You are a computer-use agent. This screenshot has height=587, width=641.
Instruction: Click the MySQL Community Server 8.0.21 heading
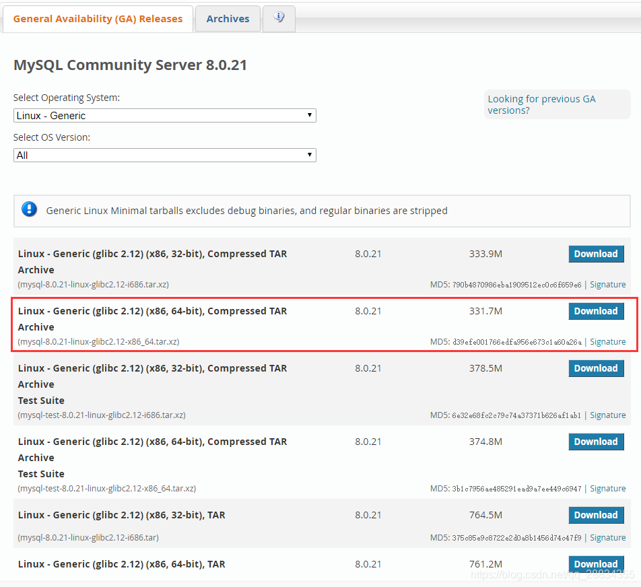(x=130, y=65)
